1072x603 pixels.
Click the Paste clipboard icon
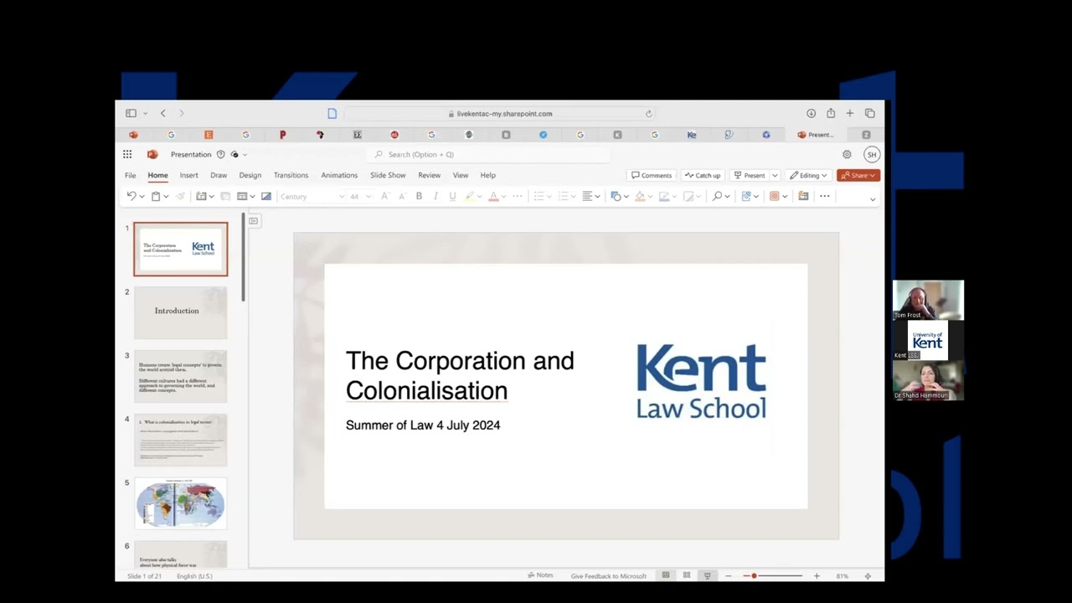(156, 196)
